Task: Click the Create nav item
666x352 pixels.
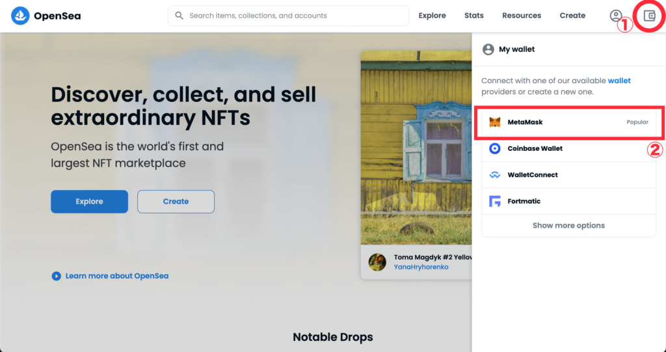Action: [572, 16]
